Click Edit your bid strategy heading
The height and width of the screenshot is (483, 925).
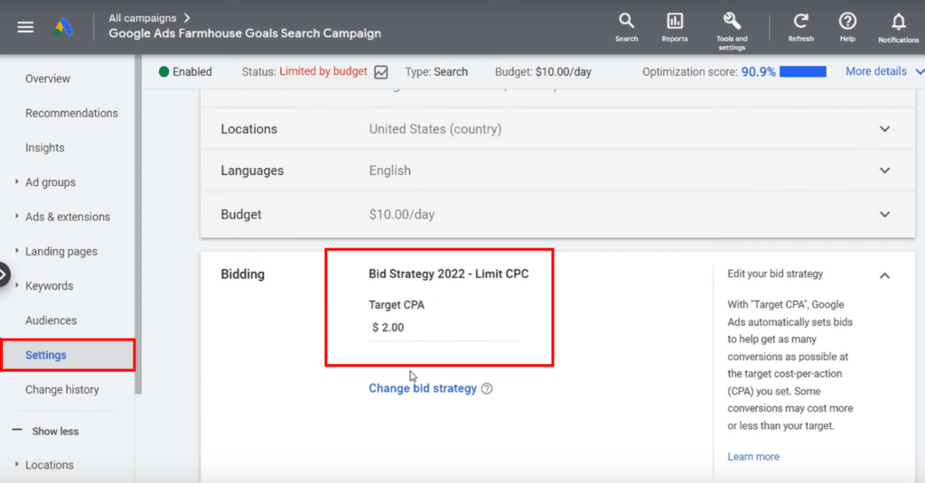tap(775, 274)
